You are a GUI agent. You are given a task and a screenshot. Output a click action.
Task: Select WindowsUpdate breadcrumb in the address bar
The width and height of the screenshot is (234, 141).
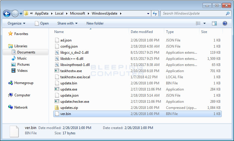(104, 13)
